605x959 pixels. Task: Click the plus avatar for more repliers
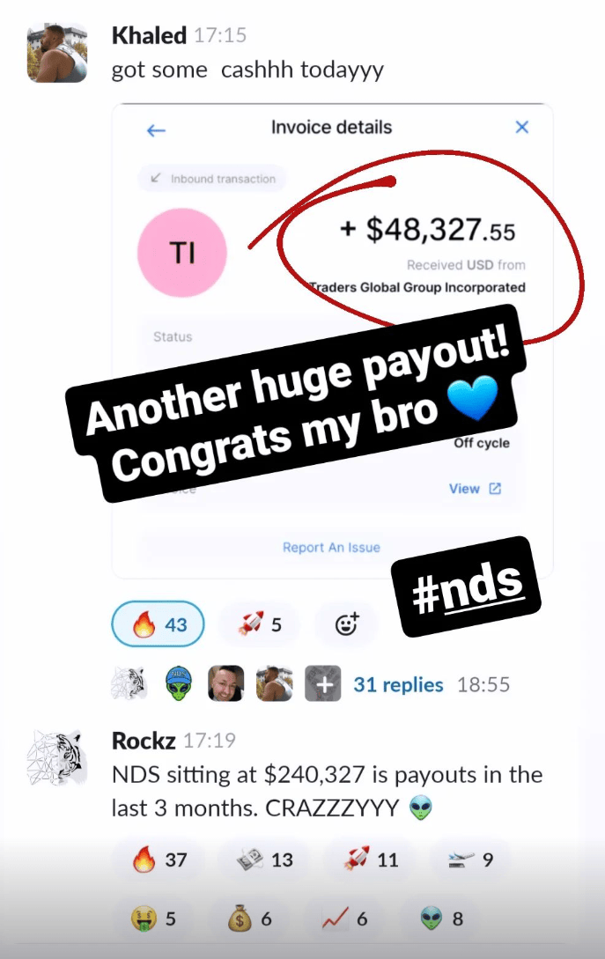[323, 683]
